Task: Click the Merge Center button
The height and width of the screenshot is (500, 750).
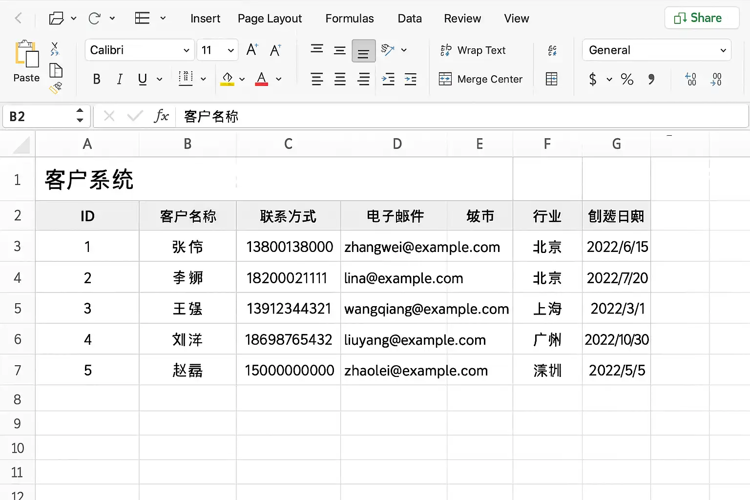Action: pyautogui.click(x=480, y=79)
